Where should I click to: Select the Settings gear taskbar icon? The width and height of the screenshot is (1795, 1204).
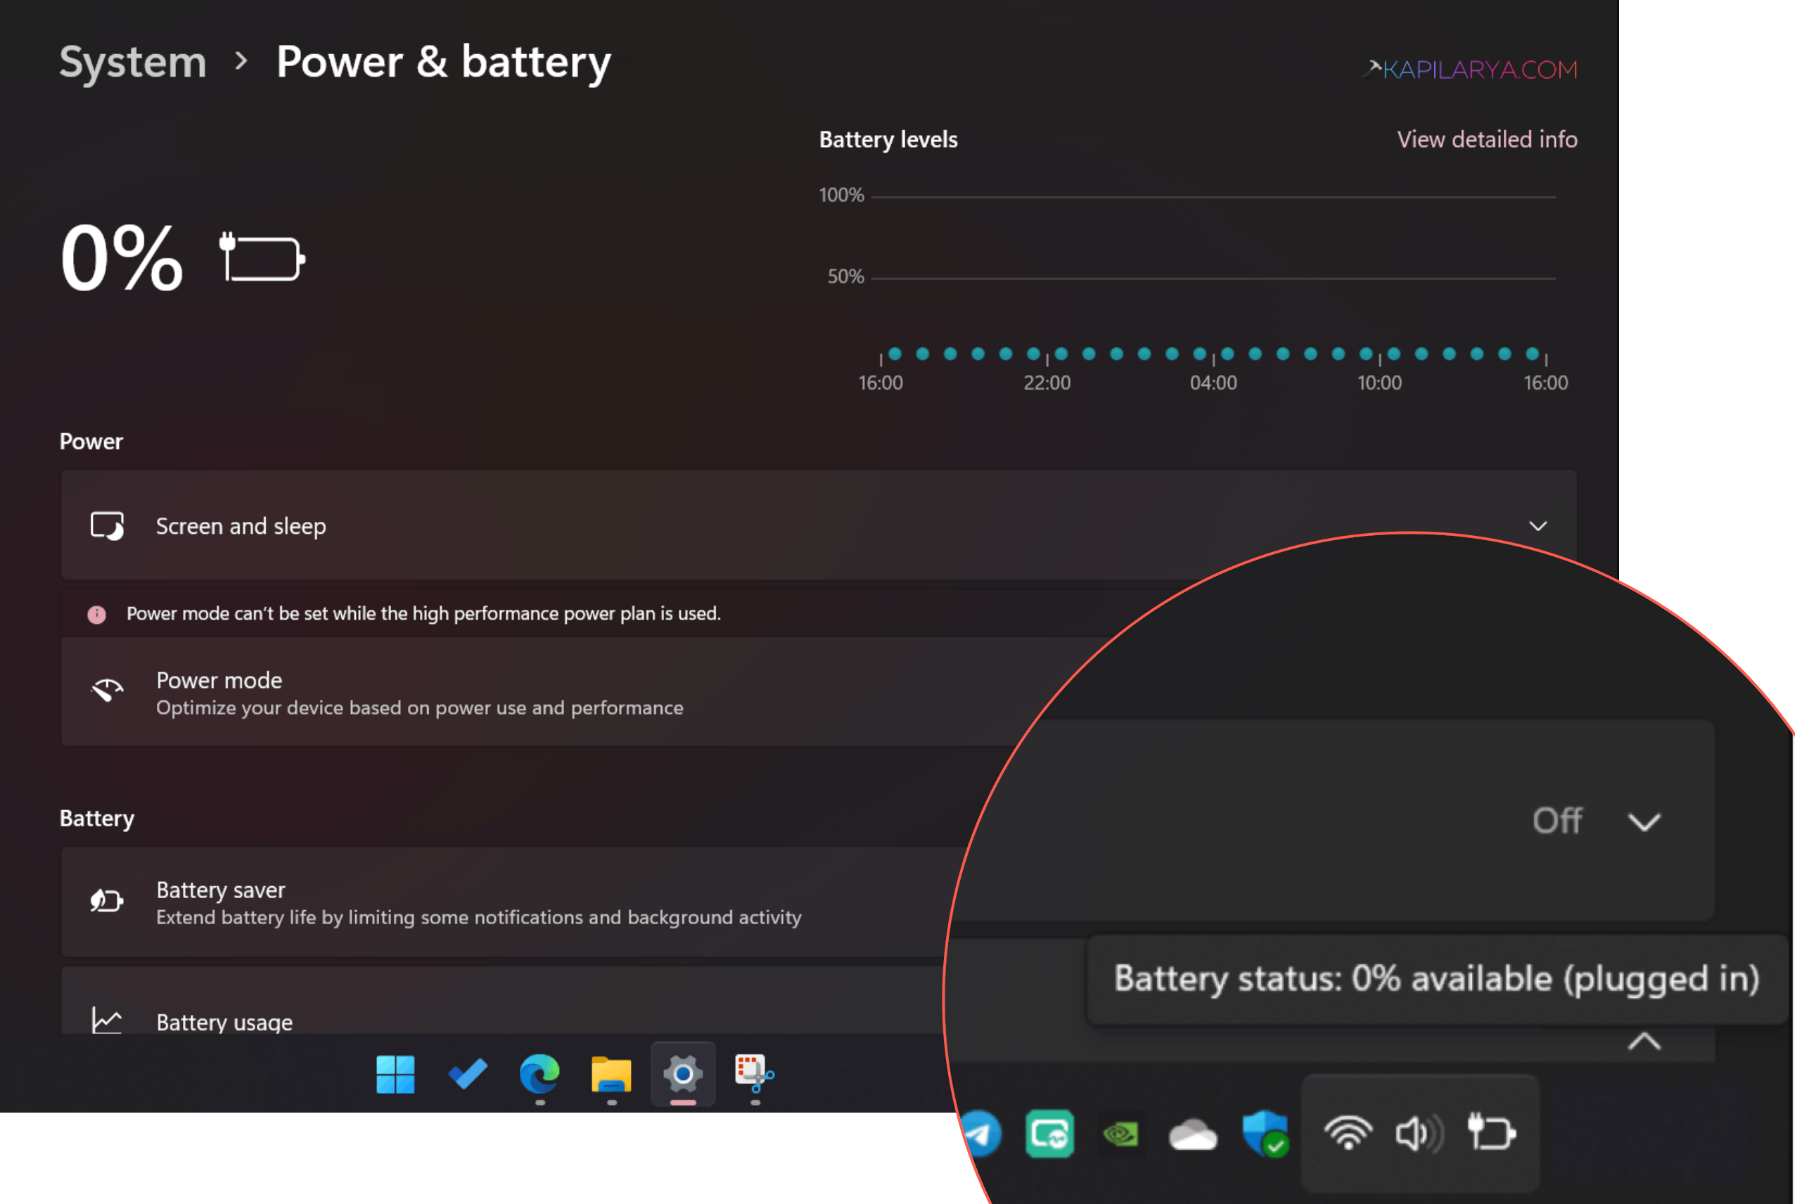682,1073
